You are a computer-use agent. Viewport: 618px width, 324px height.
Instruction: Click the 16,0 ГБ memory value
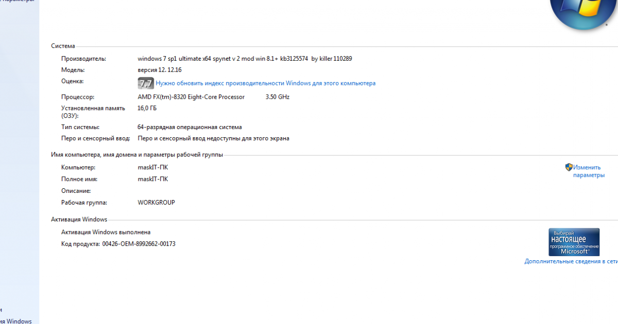[x=147, y=109]
